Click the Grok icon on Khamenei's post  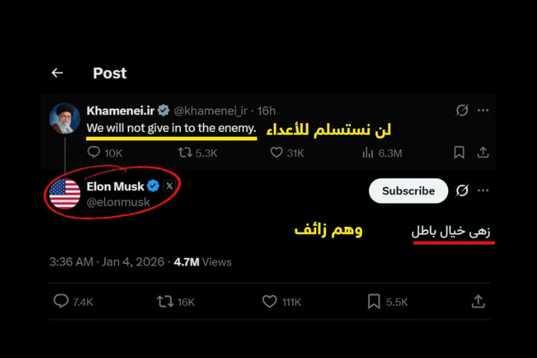tap(462, 110)
